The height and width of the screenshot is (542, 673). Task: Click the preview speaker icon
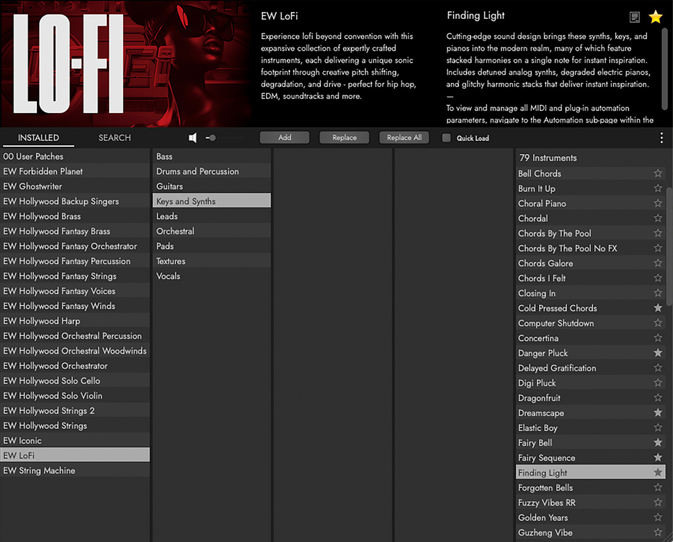pos(192,138)
